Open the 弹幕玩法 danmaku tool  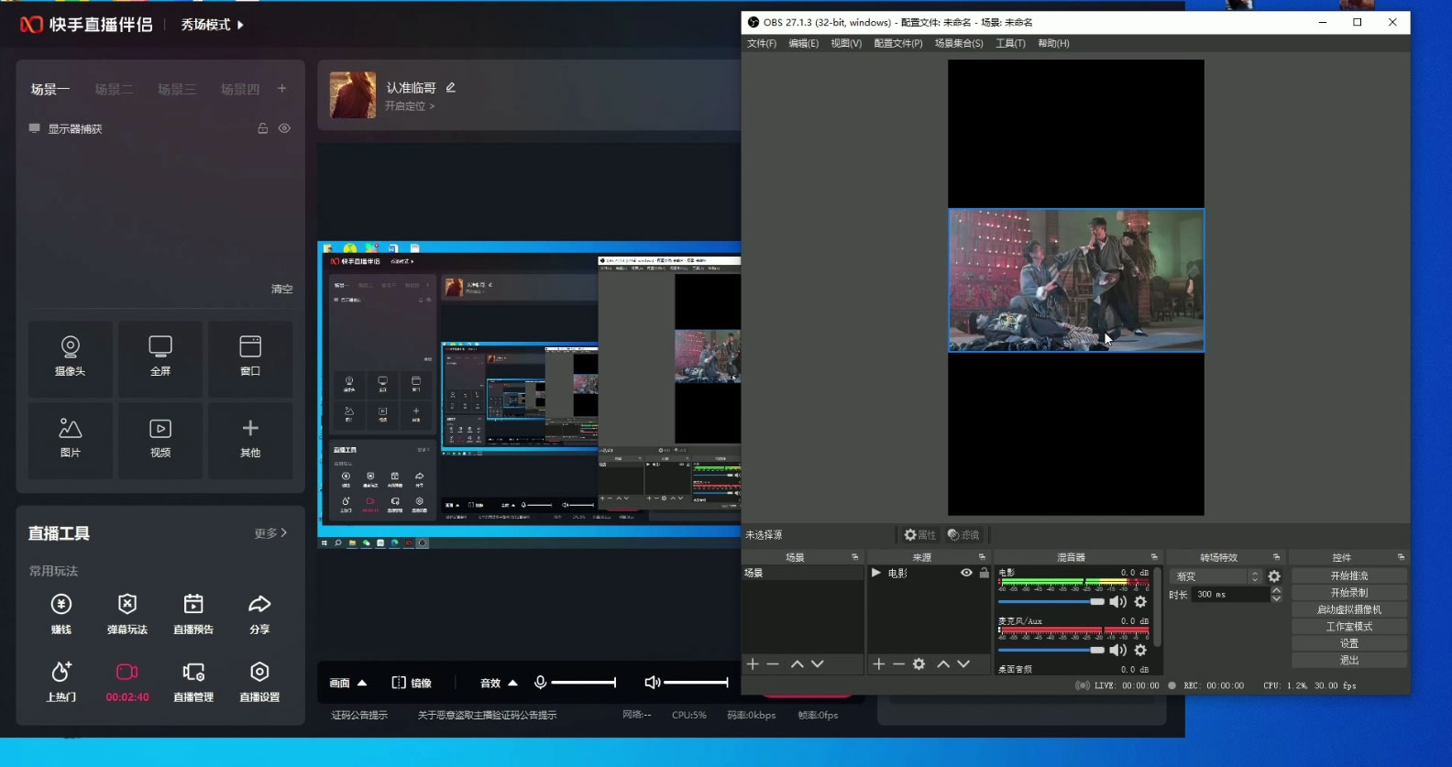click(x=127, y=613)
